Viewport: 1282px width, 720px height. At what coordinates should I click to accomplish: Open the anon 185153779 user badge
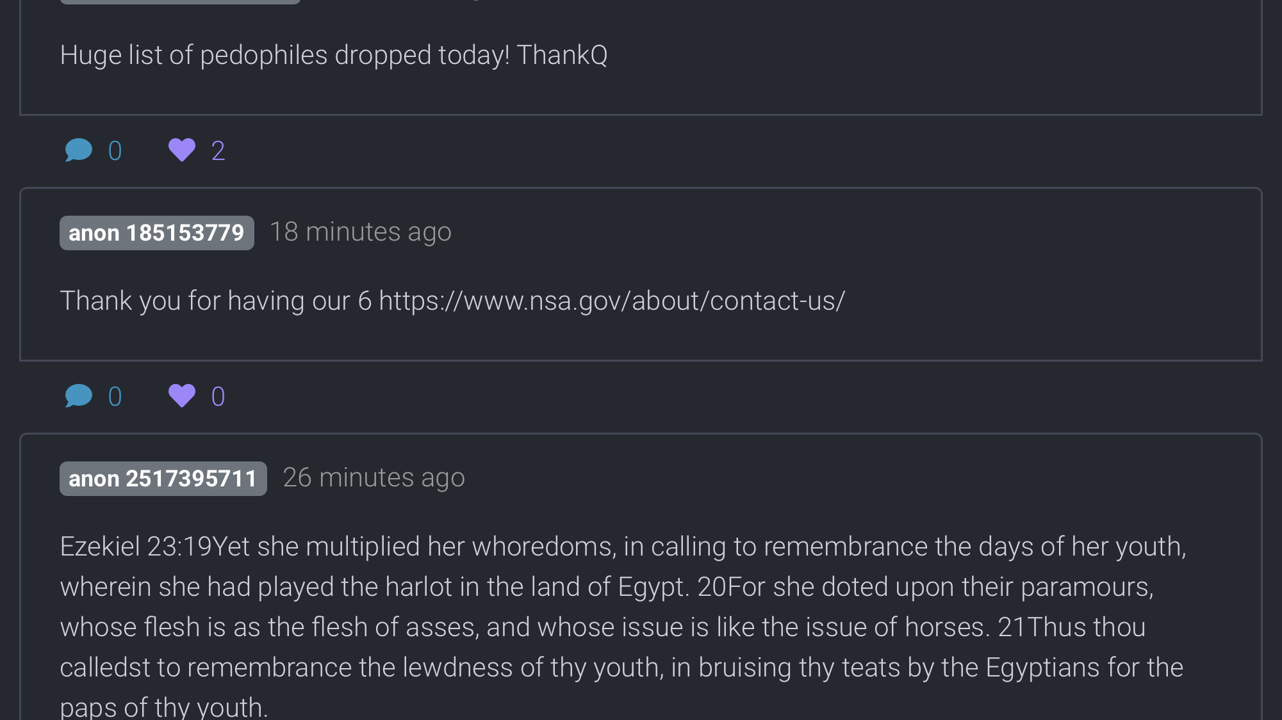(x=157, y=233)
